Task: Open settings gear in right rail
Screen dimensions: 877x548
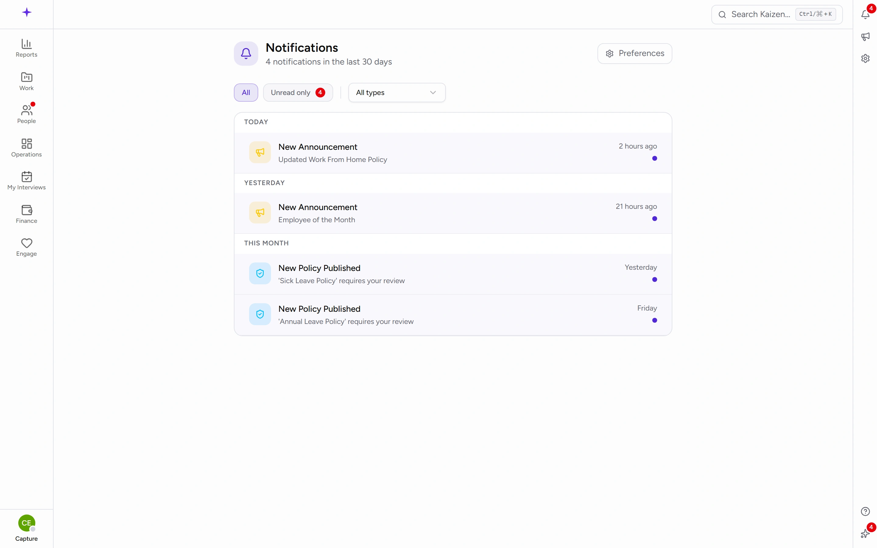Action: [x=865, y=58]
